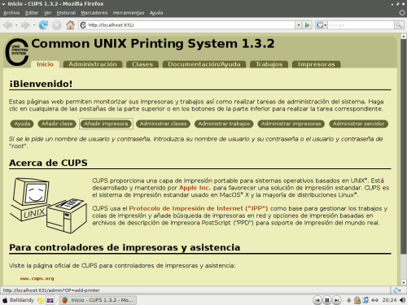
Task: Switch to the Clases tab
Action: click(142, 64)
